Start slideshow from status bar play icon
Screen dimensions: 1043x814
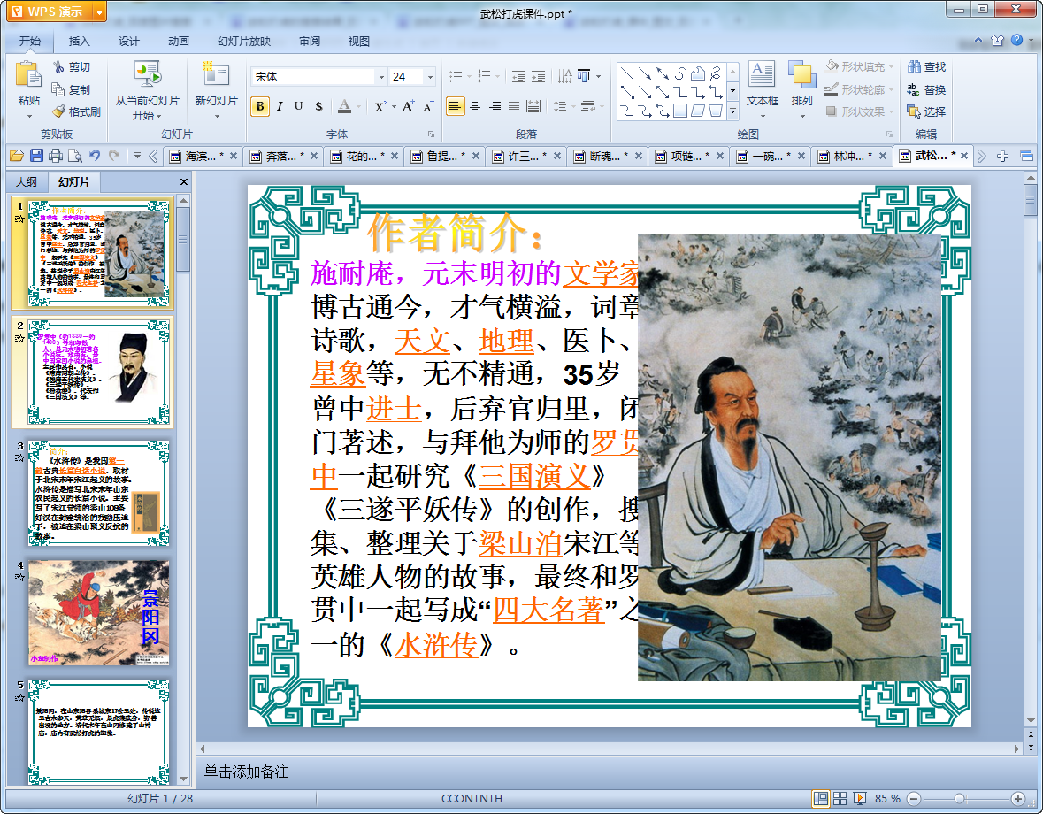(859, 799)
